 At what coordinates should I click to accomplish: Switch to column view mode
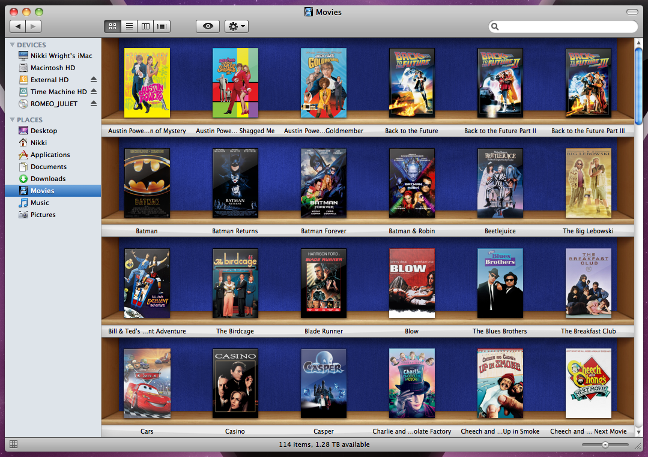145,26
